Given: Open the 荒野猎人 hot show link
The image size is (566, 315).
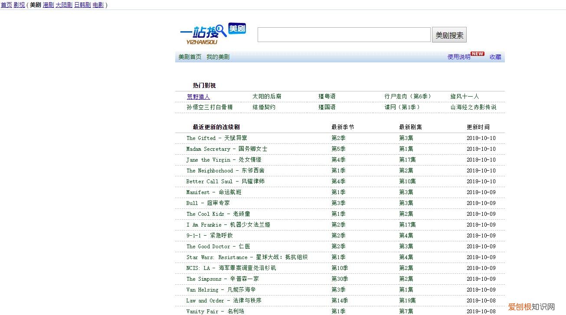Looking at the screenshot, I should 198,96.
